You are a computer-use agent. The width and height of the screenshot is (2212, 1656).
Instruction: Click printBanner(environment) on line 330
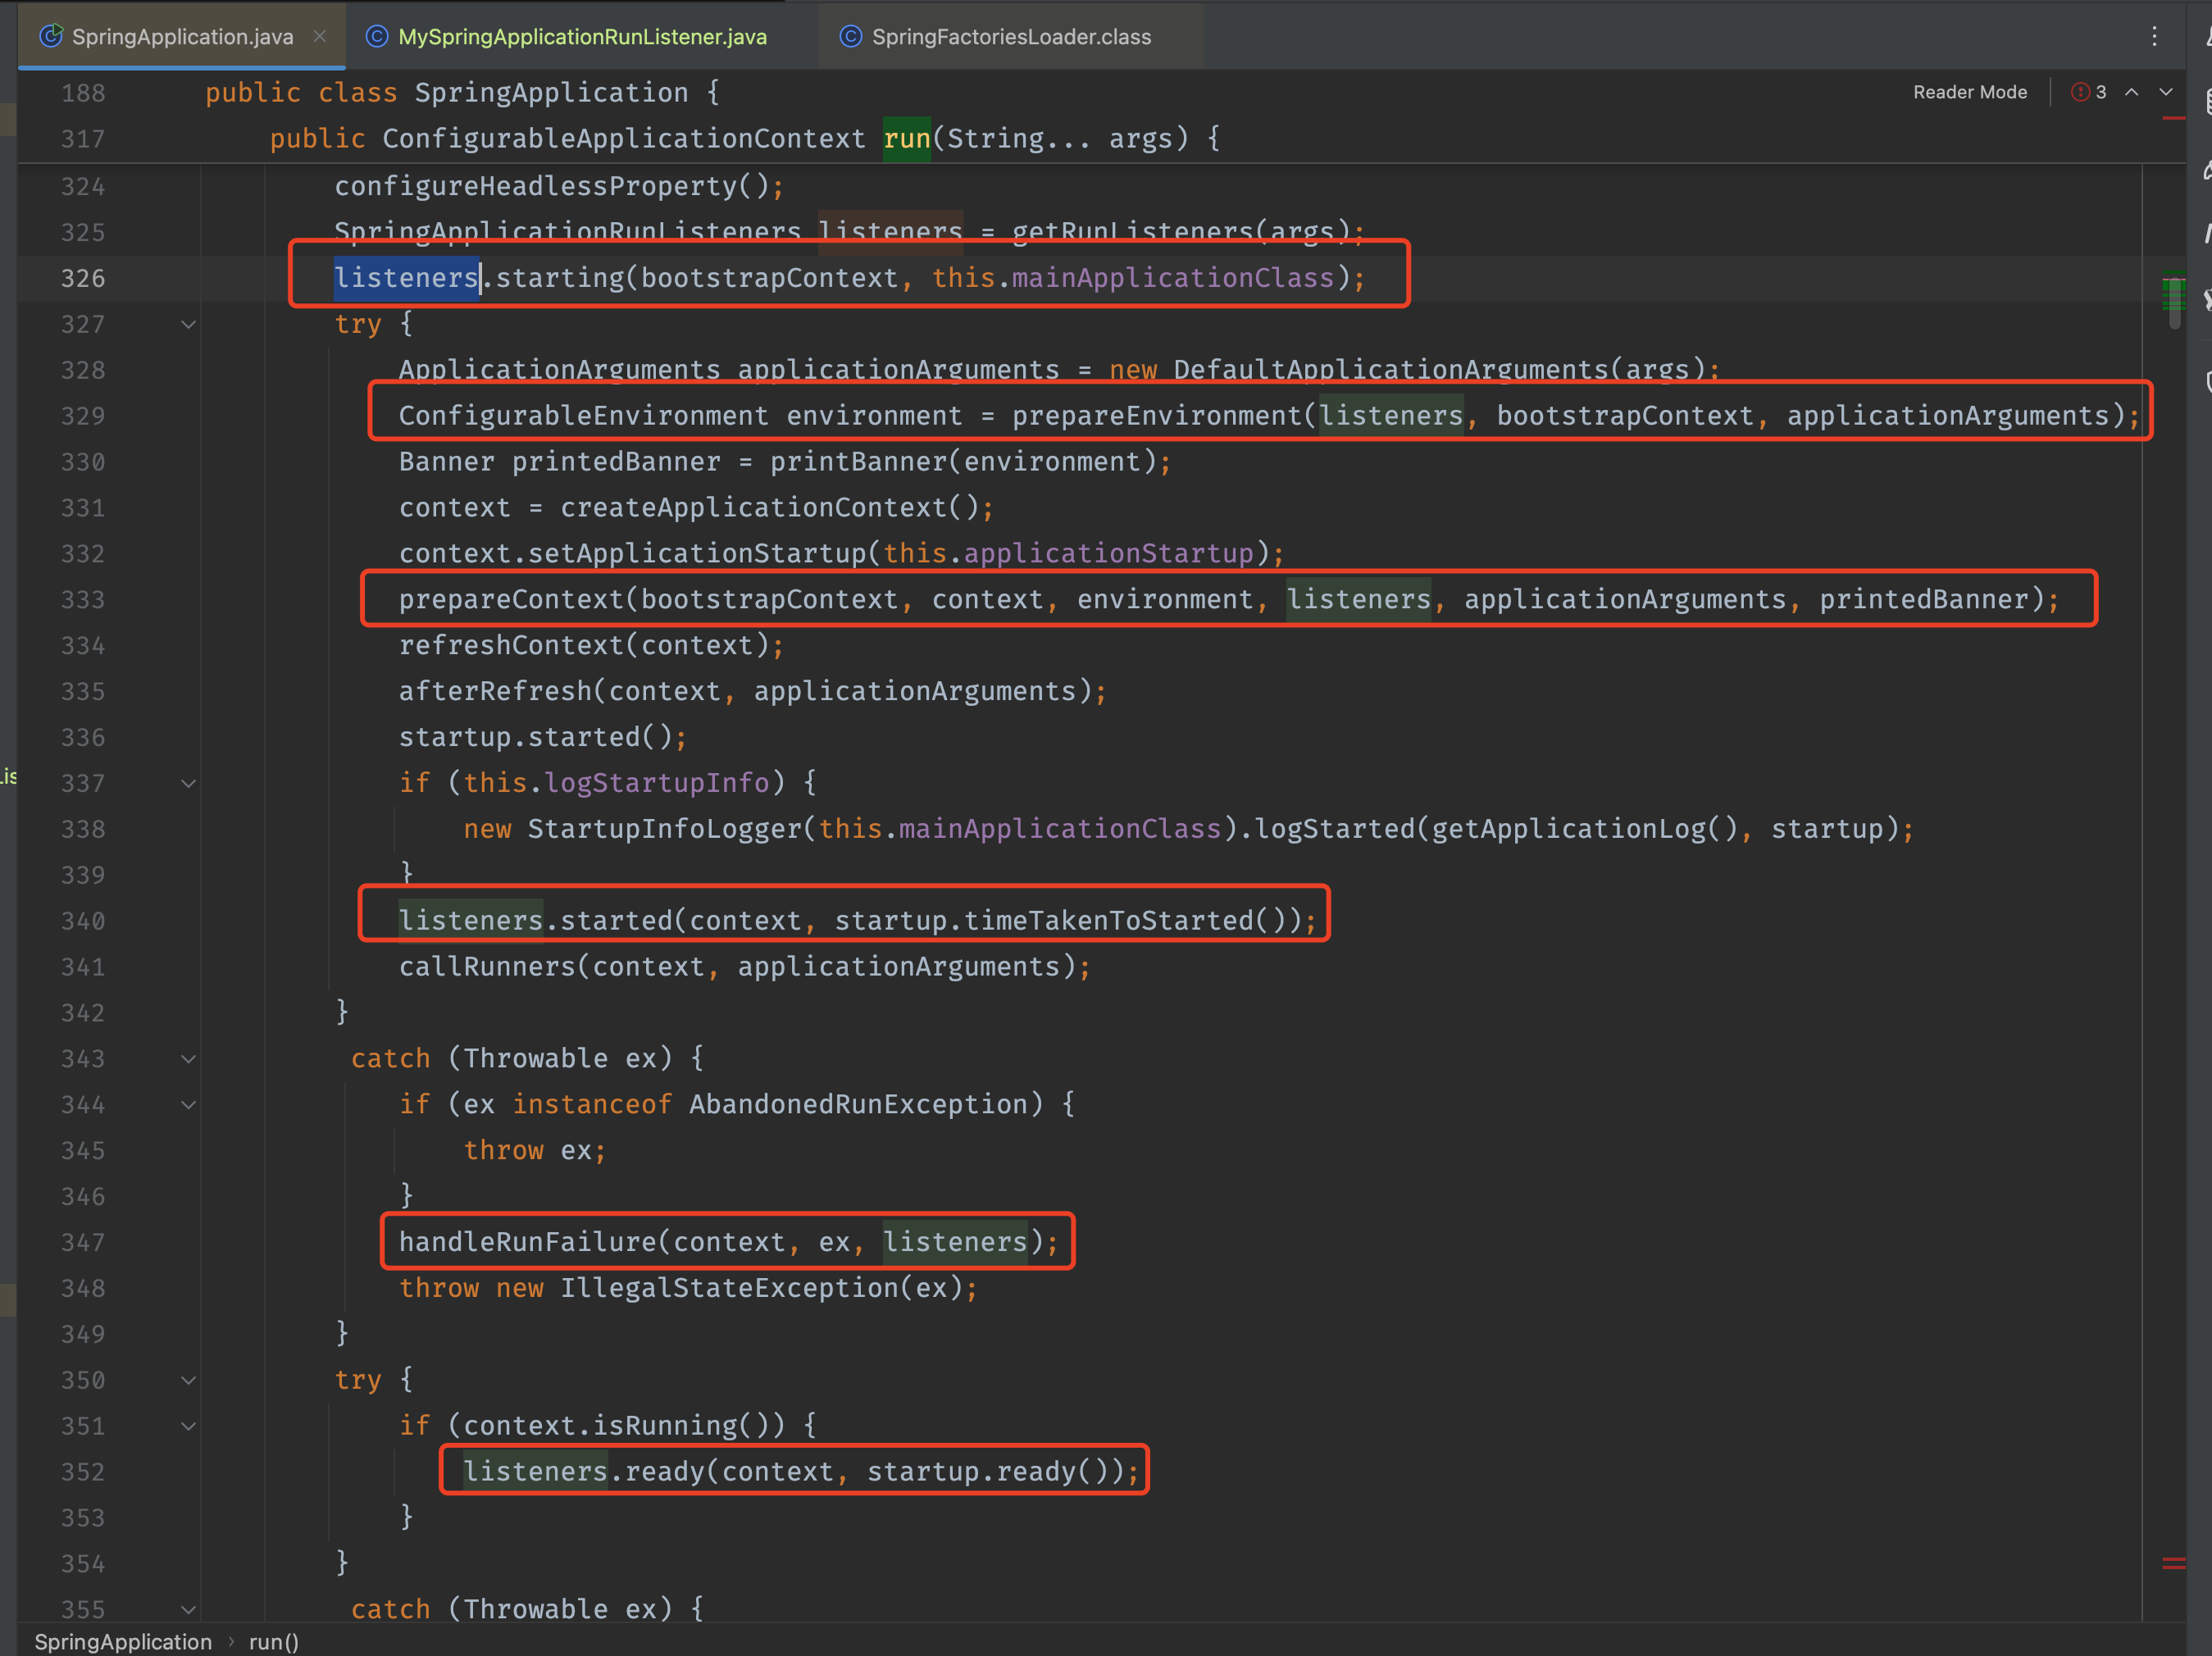coord(963,462)
